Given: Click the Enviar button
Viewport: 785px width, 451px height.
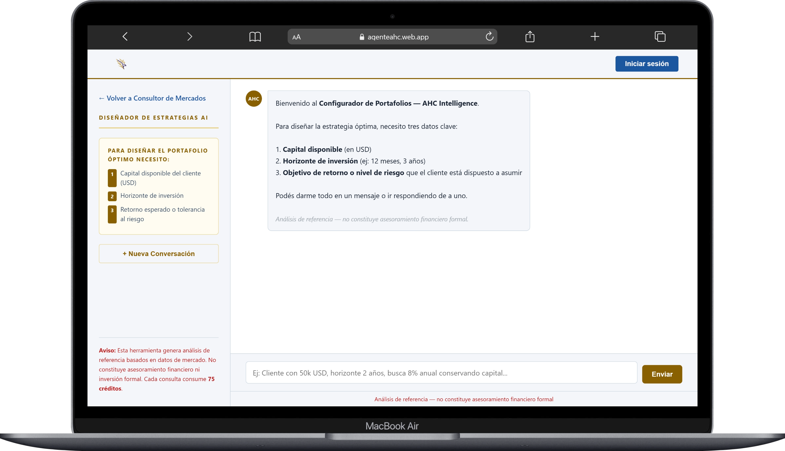Looking at the screenshot, I should pos(662,374).
